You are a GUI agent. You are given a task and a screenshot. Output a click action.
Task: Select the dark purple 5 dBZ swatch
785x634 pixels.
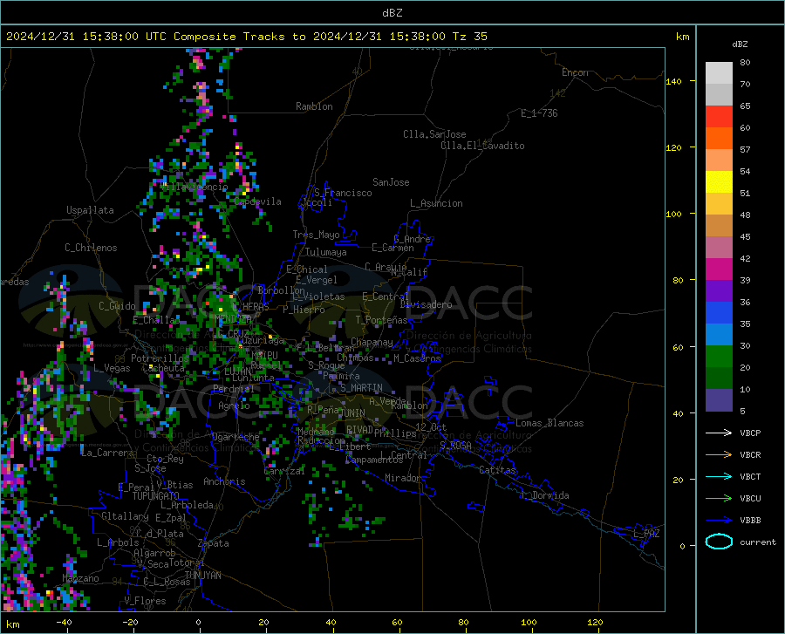719,400
